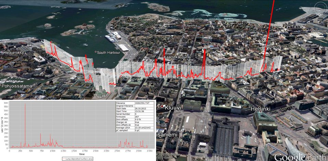Select the 10261551.TXT filename value
328x161 pixels.
(x=142, y=103)
